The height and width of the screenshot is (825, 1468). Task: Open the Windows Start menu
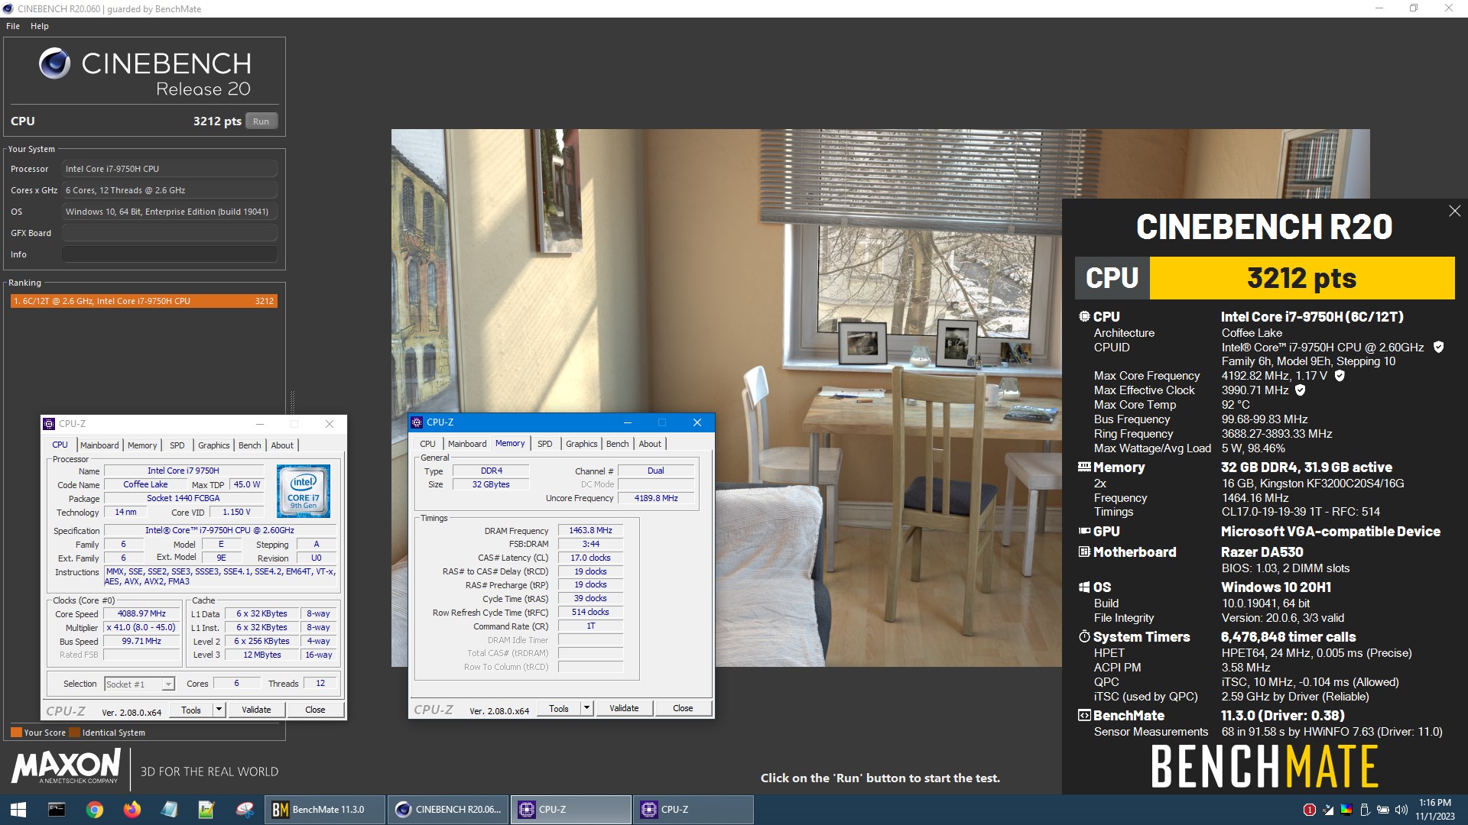pyautogui.click(x=18, y=810)
